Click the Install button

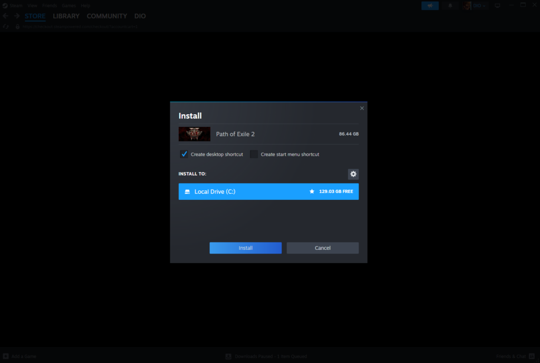245,248
